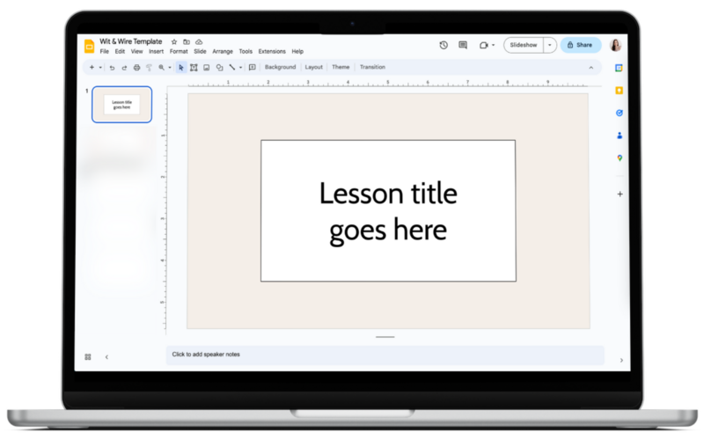Redo the last action

click(x=124, y=68)
